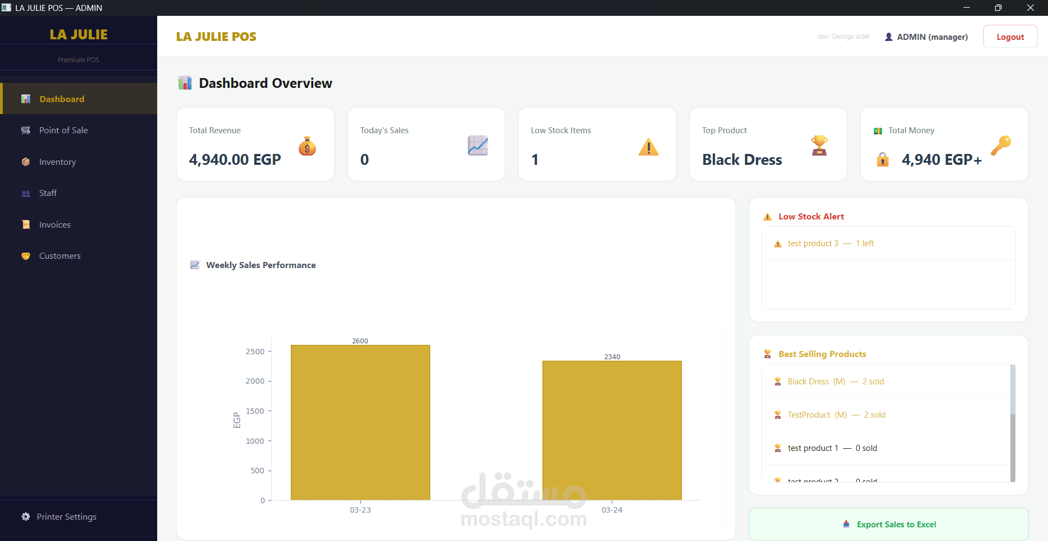This screenshot has height=541, width=1048.
Task: Click the trophy icon beside TestProduct (M)
Action: pos(778,415)
